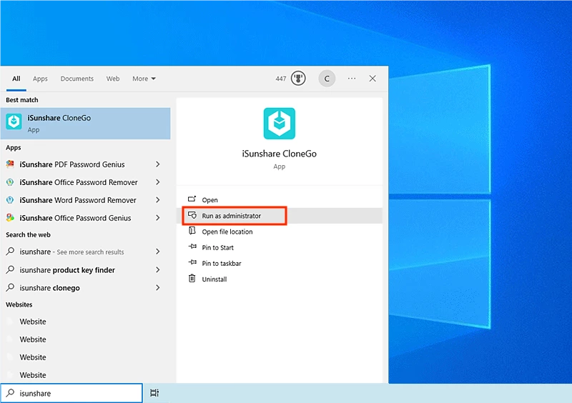Click iSunshare Office Password Remover icon
Image resolution: width=572 pixels, height=403 pixels.
(x=10, y=182)
